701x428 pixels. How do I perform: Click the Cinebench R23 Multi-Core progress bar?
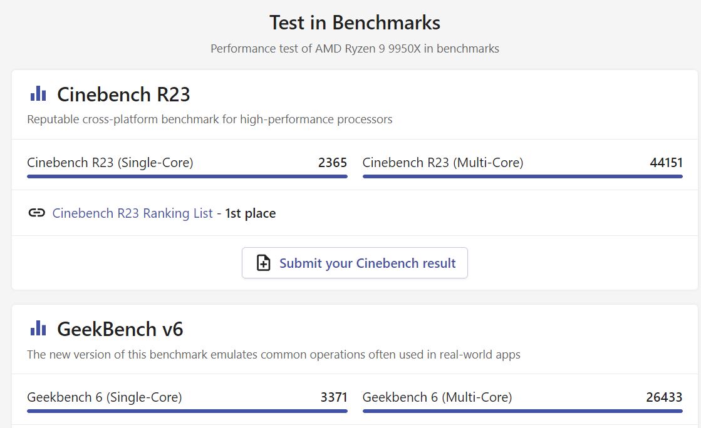click(522, 176)
